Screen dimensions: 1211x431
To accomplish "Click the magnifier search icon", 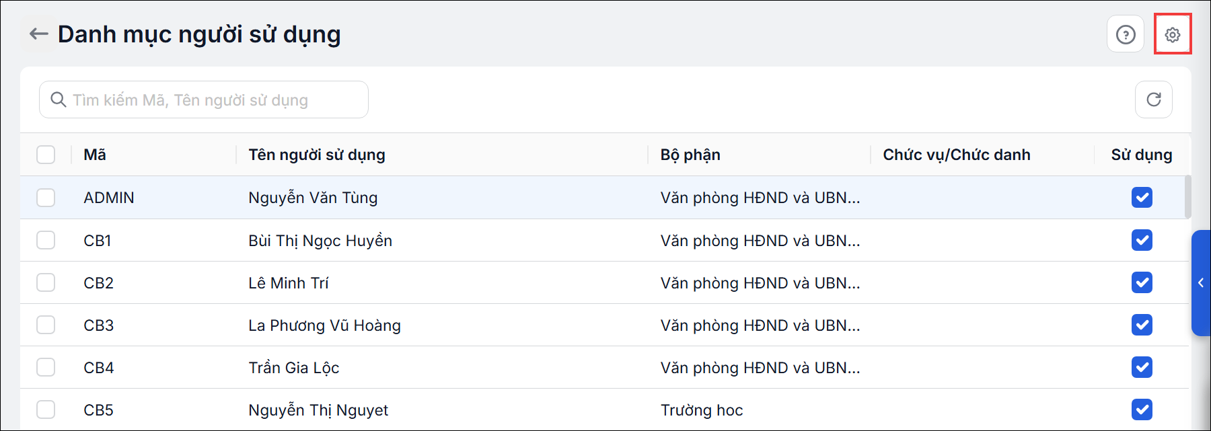I will pyautogui.click(x=59, y=100).
